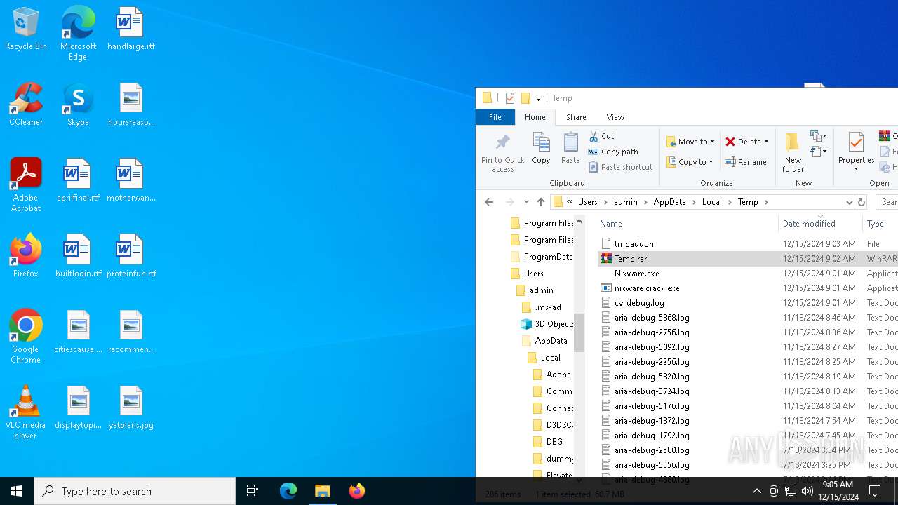Select the displaytopi... image on the desktop

pyautogui.click(x=78, y=408)
